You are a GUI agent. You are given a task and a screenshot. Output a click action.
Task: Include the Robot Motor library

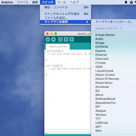pyautogui.click(x=114, y=83)
